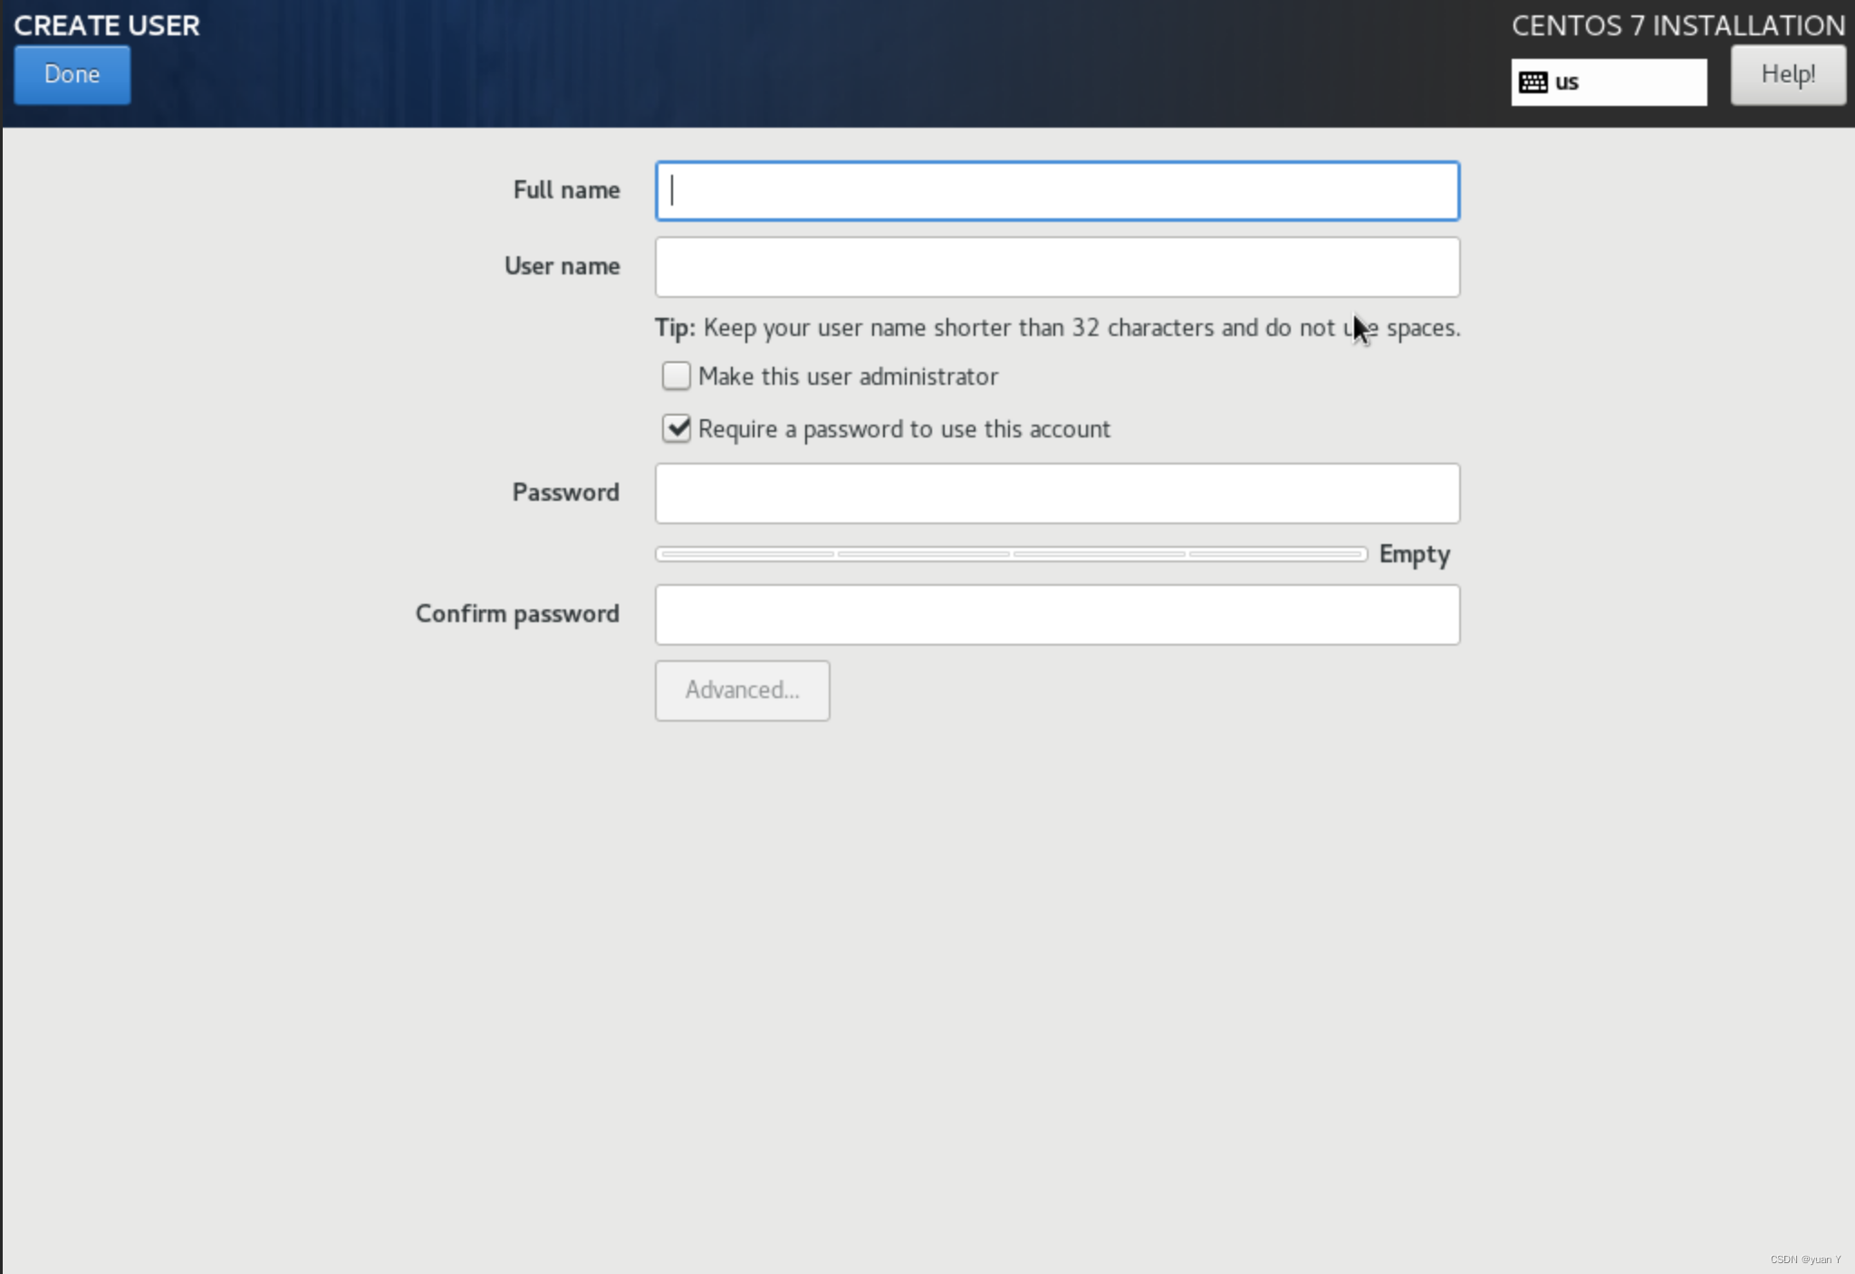The height and width of the screenshot is (1274, 1855).
Task: Click the keyboard layout icon
Action: 1533,82
